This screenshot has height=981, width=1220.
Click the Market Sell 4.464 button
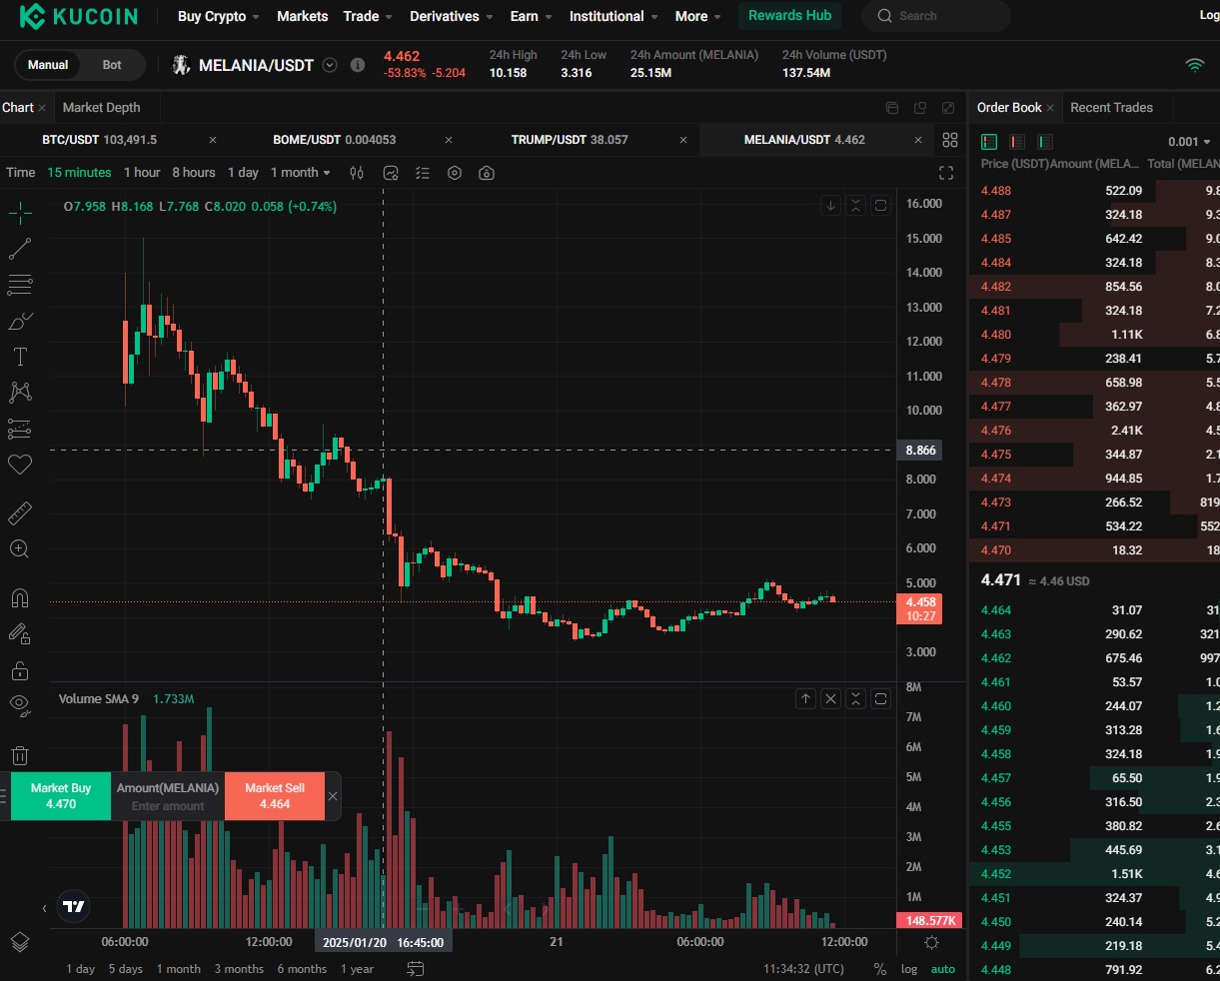click(x=275, y=796)
